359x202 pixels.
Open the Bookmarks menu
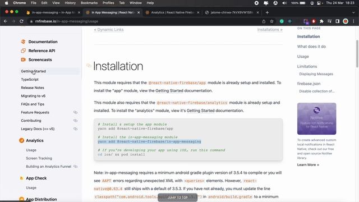point(89,3)
